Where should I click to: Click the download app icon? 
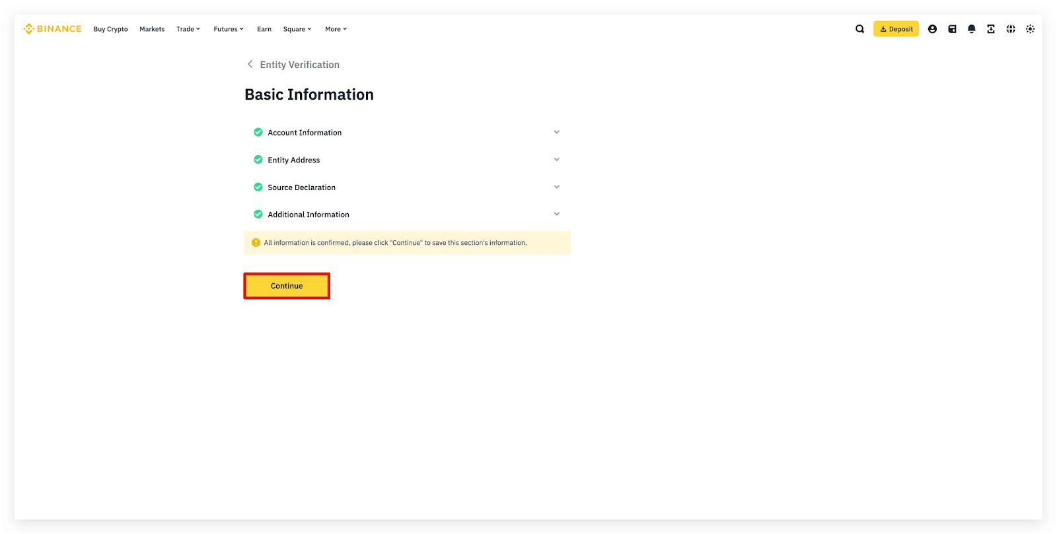991,29
